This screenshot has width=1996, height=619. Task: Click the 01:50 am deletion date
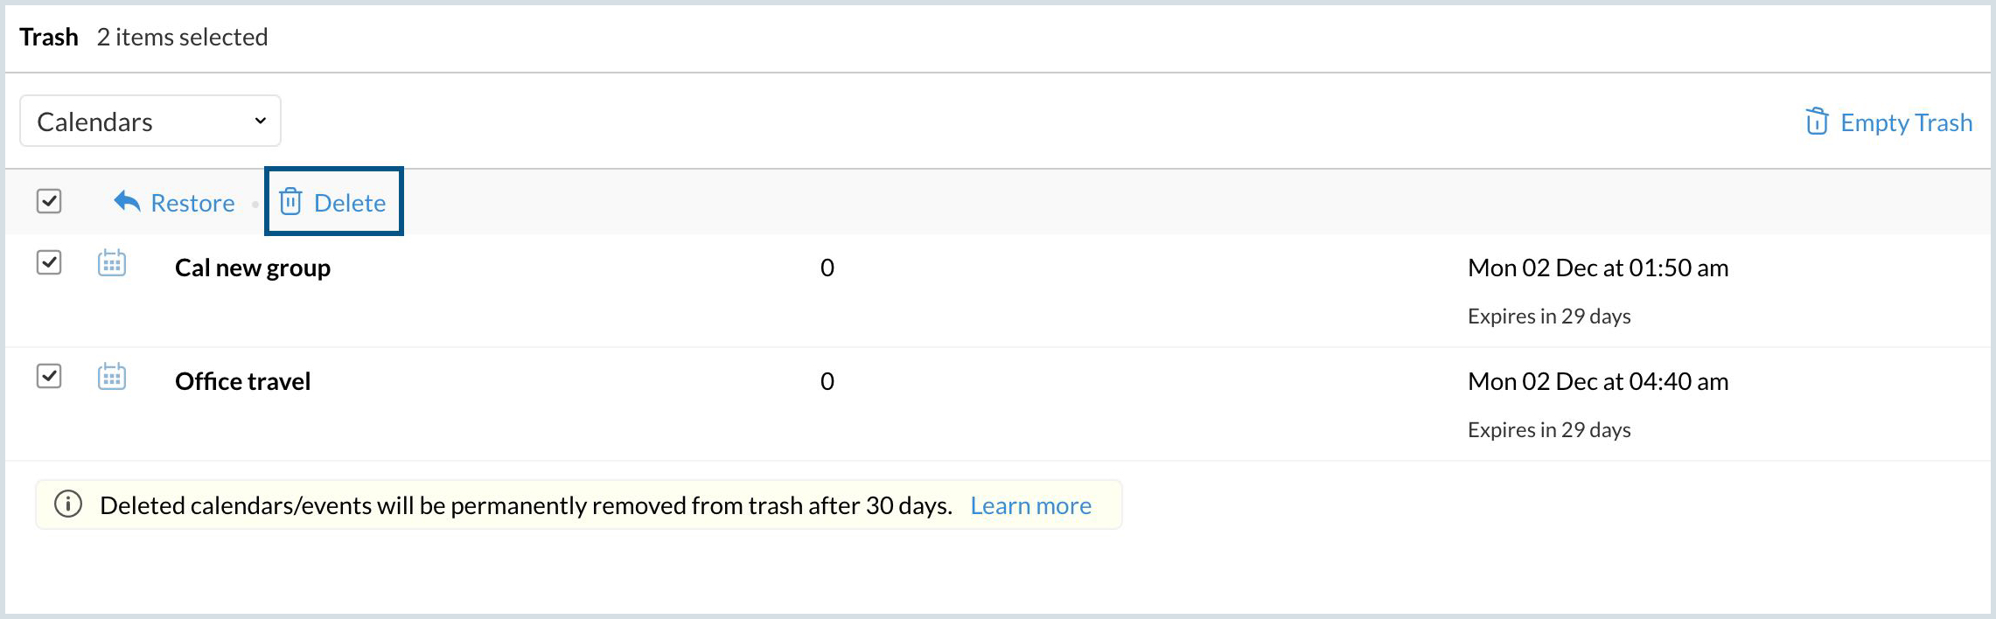(x=1597, y=268)
